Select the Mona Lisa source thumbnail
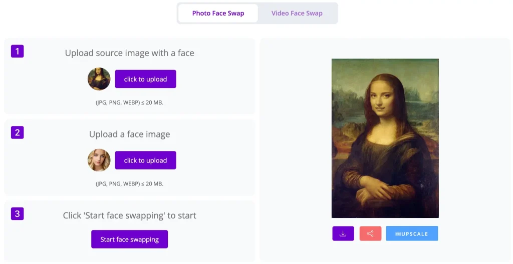Screen dimensions: 513x264 pyautogui.click(x=99, y=78)
